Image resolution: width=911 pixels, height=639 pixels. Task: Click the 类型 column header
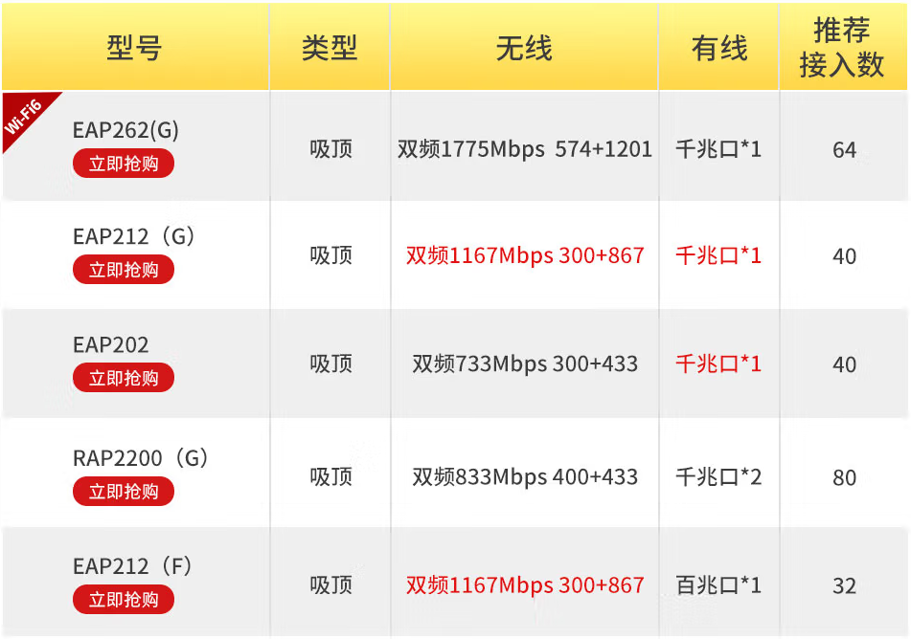click(330, 48)
